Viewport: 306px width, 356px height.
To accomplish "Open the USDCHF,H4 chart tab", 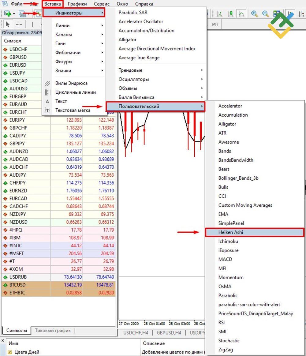I will click(x=136, y=333).
